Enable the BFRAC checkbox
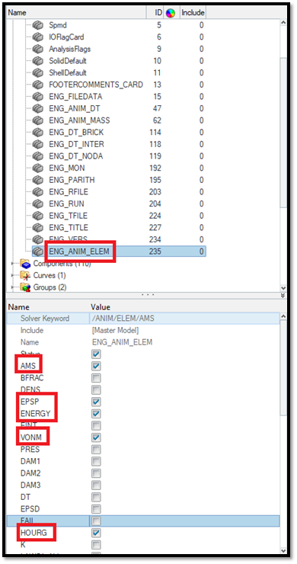 pos(96,378)
